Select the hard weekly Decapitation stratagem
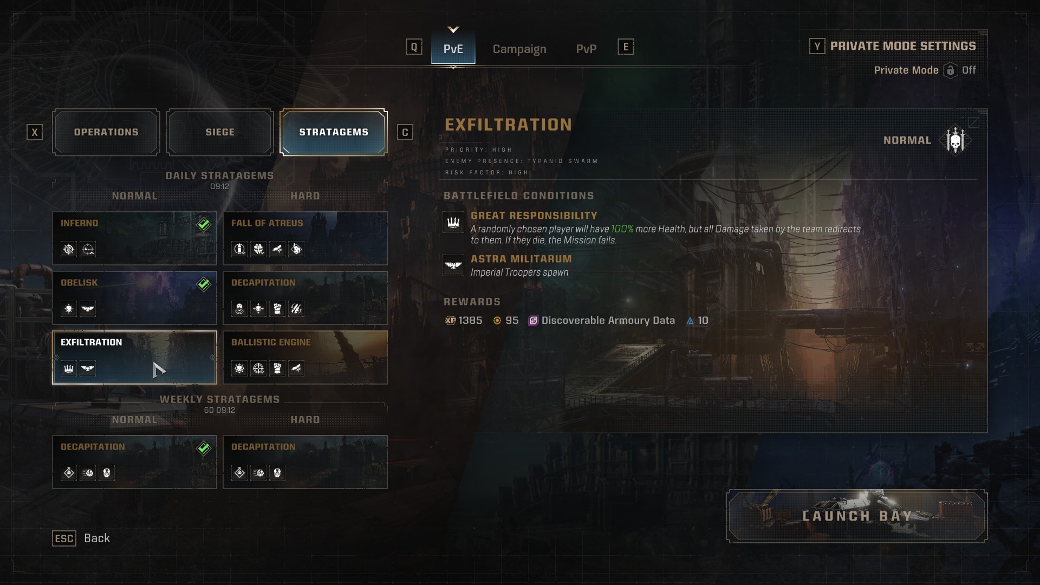 (305, 462)
